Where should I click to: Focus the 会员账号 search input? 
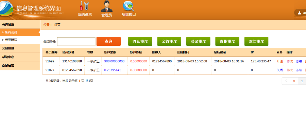coord(76,41)
